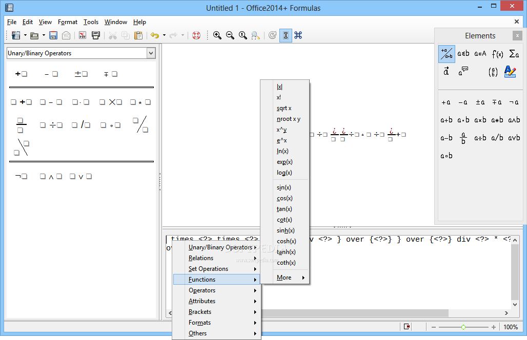Insert the fraction a over b element
Screen dimensions: 527x340
click(x=463, y=138)
